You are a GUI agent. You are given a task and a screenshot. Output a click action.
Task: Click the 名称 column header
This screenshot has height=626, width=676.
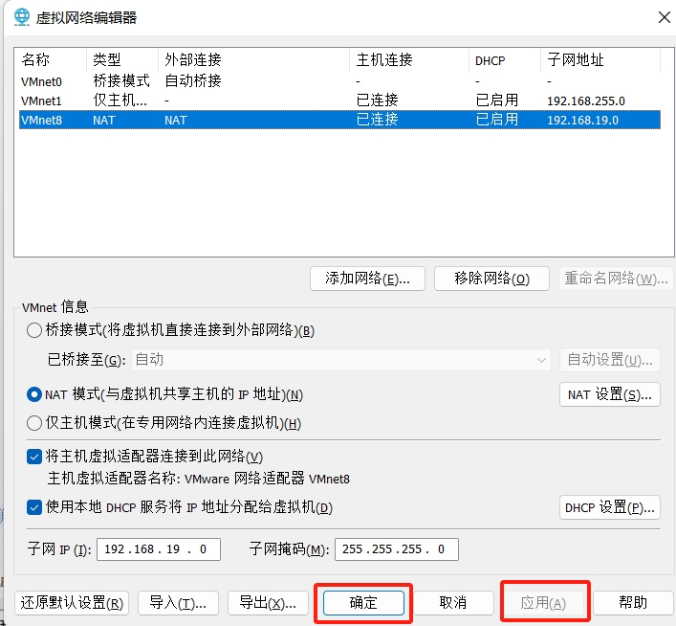click(52, 59)
